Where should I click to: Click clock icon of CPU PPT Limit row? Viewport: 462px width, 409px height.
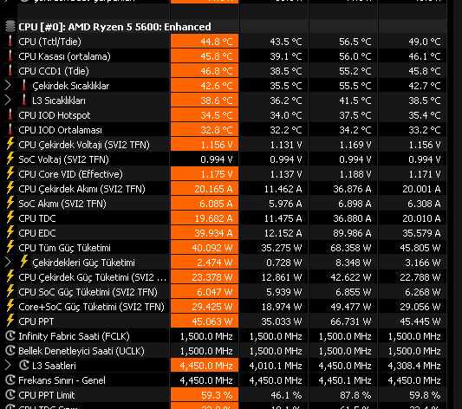10,394
